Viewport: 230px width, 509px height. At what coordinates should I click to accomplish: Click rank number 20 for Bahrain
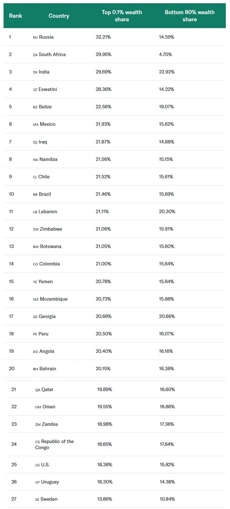point(12,369)
